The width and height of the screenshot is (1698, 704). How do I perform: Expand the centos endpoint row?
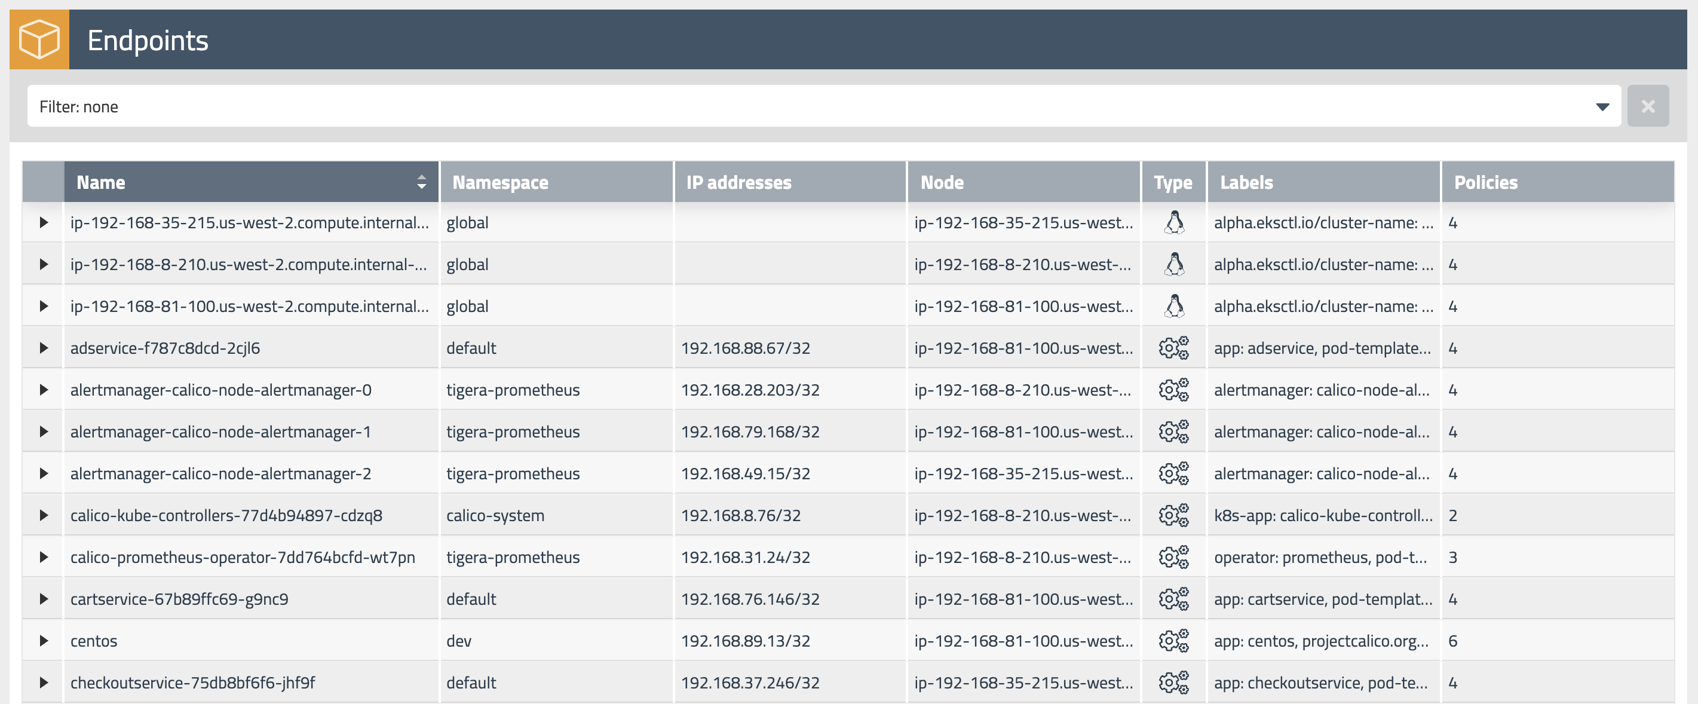(x=44, y=641)
